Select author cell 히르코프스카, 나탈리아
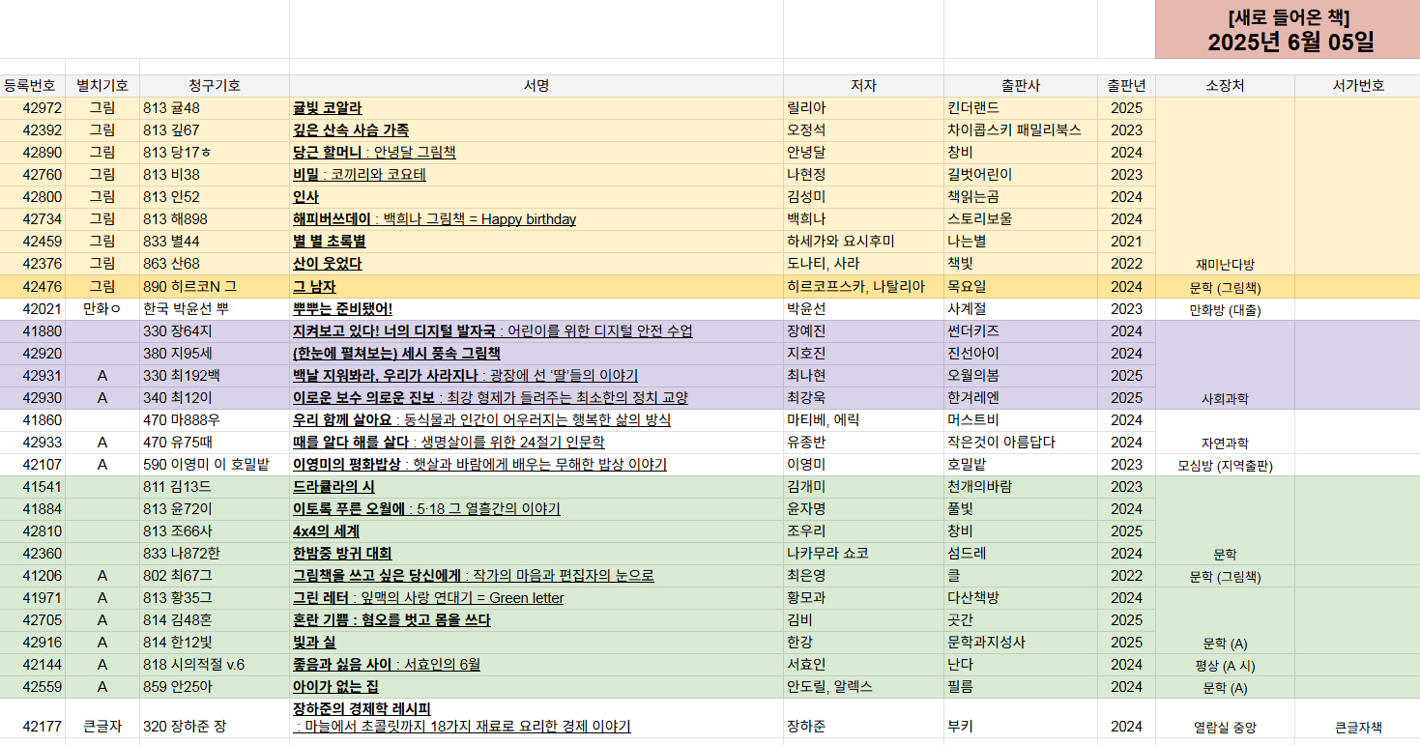 (863, 287)
